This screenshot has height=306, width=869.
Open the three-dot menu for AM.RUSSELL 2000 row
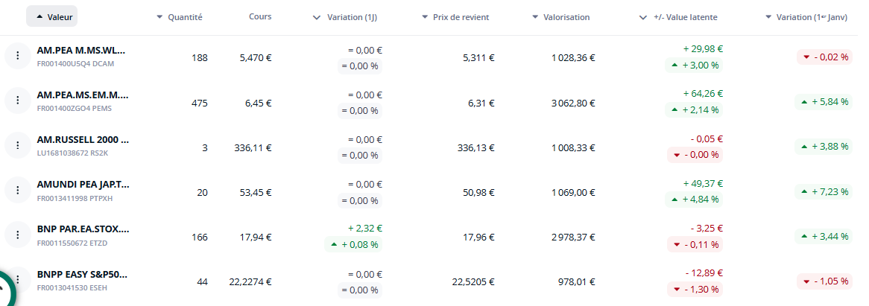[16, 146]
